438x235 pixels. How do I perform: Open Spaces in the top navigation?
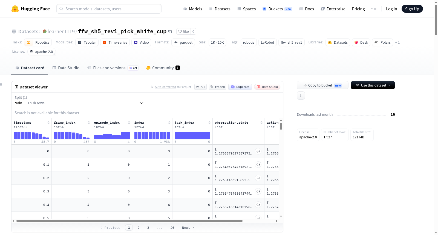[246, 9]
